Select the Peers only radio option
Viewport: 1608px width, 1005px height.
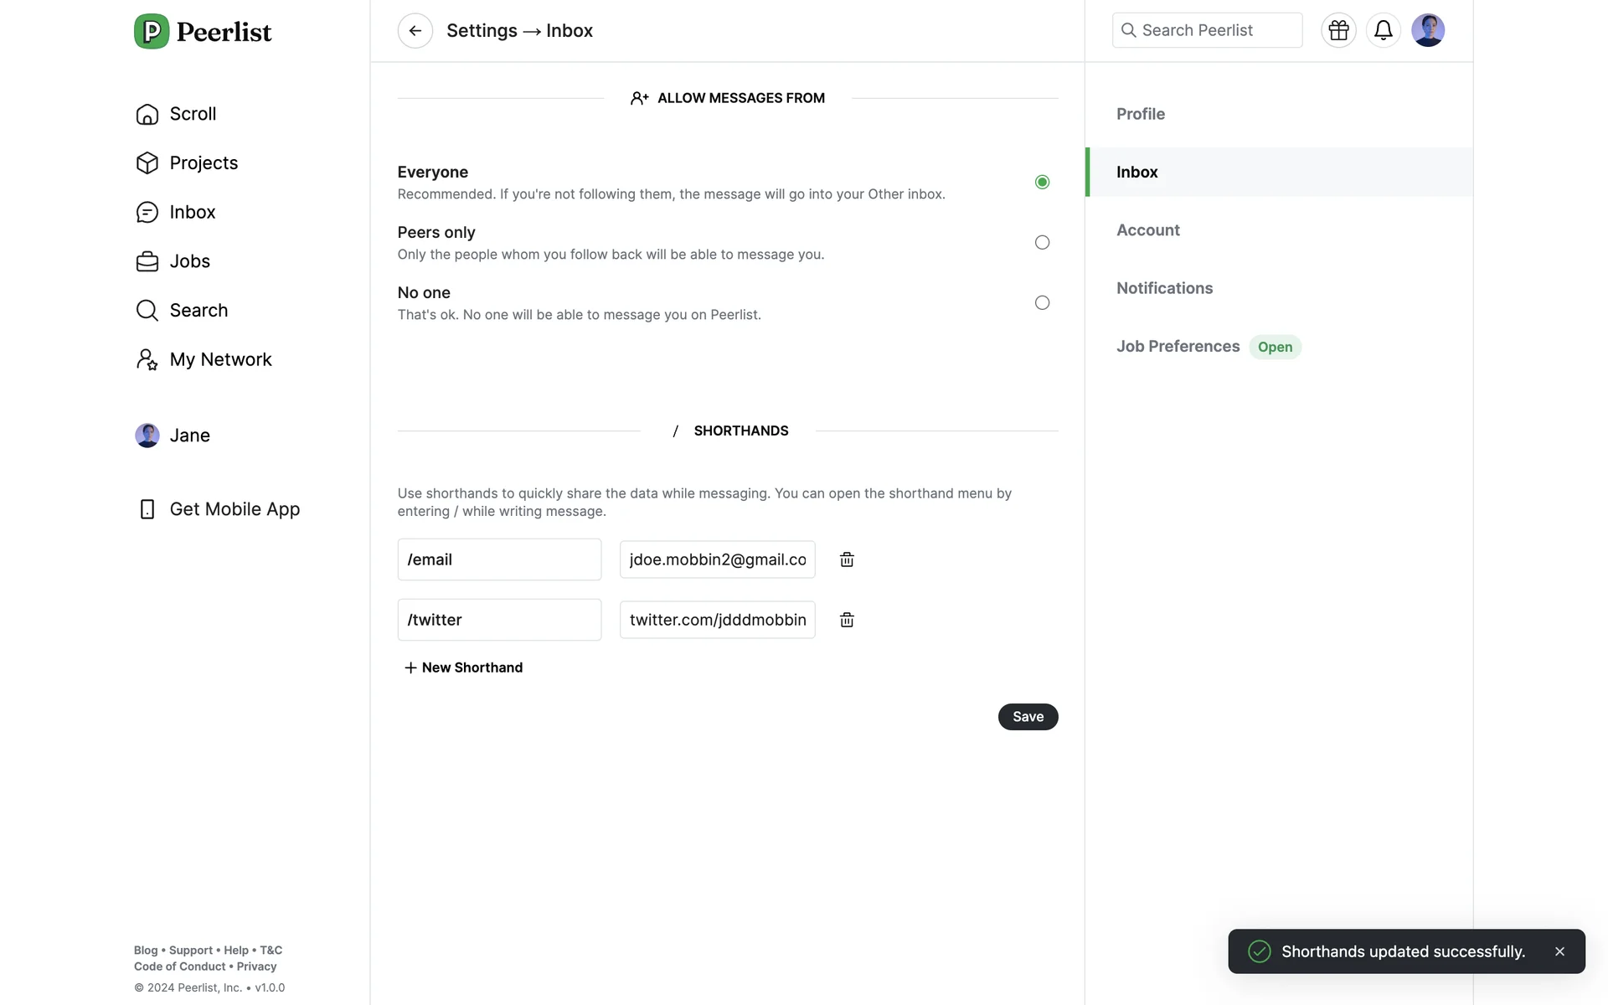[1042, 242]
